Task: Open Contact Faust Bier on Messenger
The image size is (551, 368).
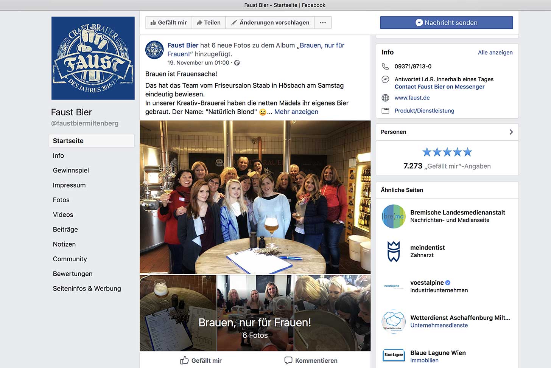Action: pyautogui.click(x=439, y=87)
